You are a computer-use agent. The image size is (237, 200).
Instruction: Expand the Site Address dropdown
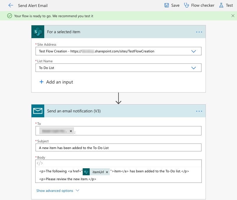pyautogui.click(x=194, y=51)
